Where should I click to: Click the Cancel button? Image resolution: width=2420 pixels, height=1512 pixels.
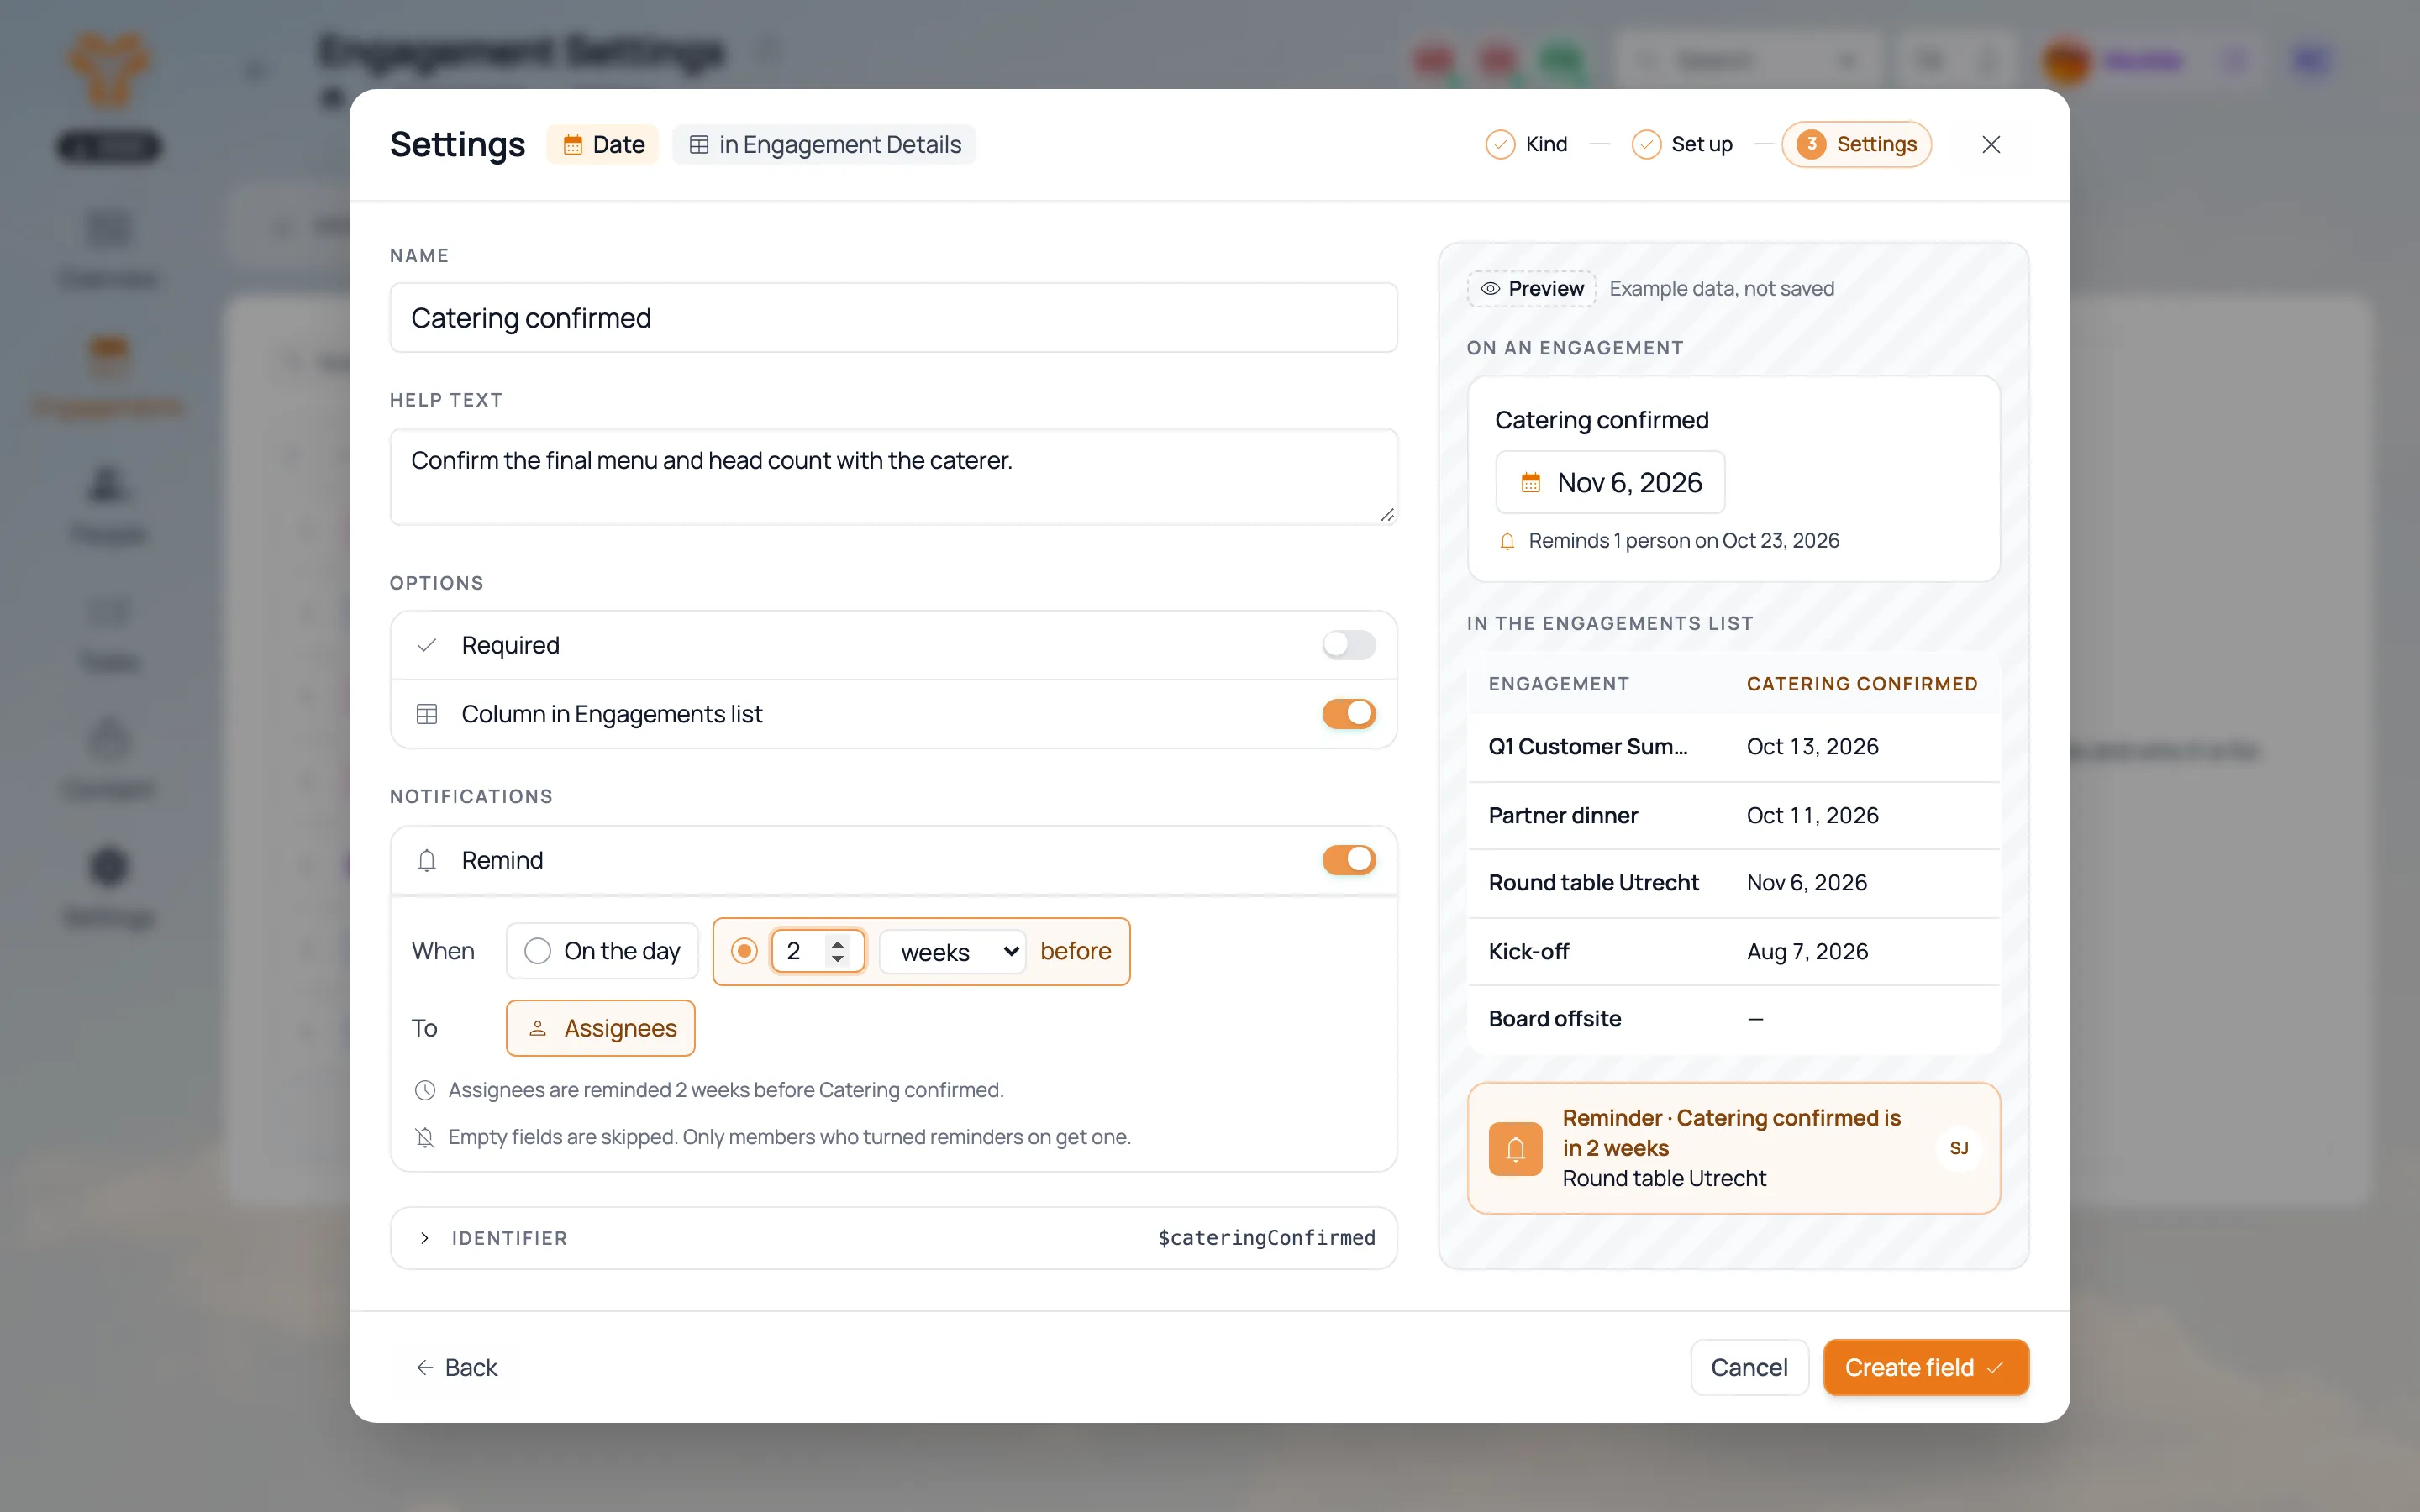1749,1367
